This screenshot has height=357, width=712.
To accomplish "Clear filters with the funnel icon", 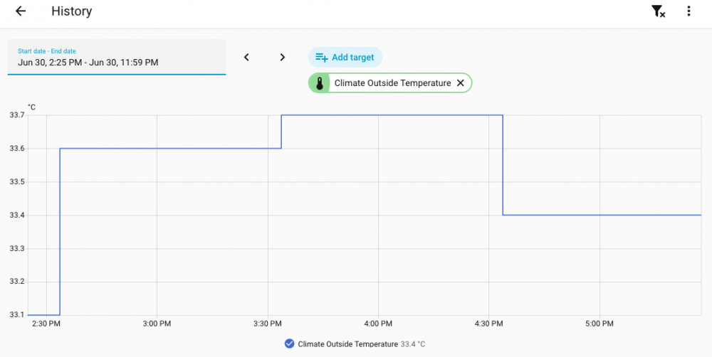I will click(658, 11).
